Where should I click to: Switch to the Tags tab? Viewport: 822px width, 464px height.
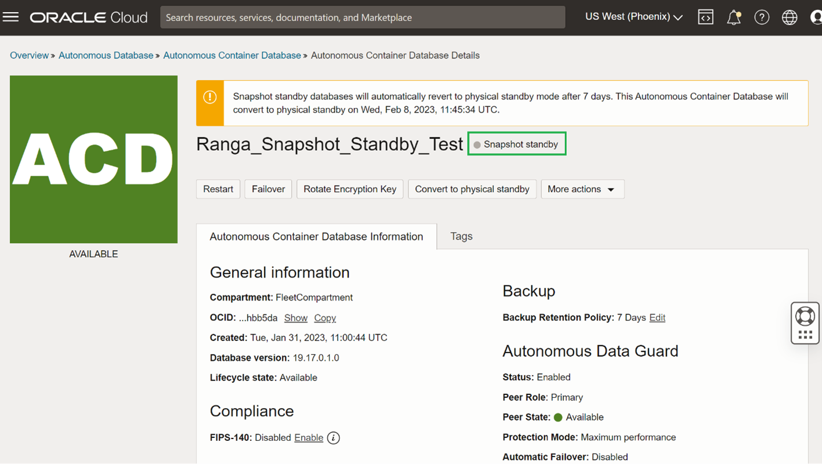[x=461, y=236]
